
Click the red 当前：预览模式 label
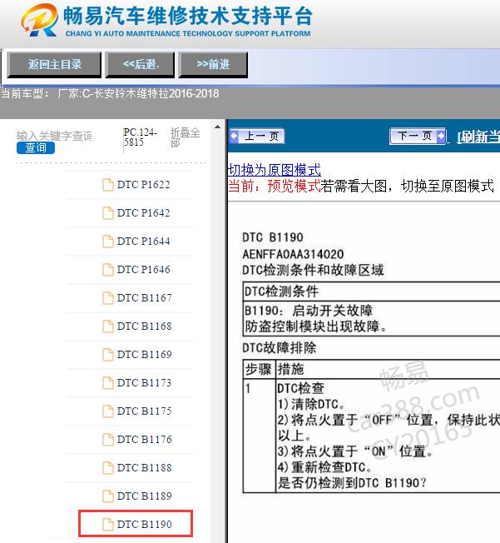(x=274, y=186)
